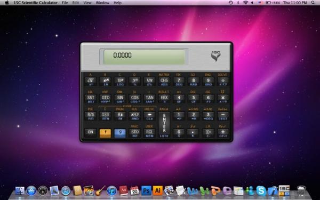The width and height of the screenshot is (320, 200).
Task: Activate the blue g shift key
Action: pos(120,133)
